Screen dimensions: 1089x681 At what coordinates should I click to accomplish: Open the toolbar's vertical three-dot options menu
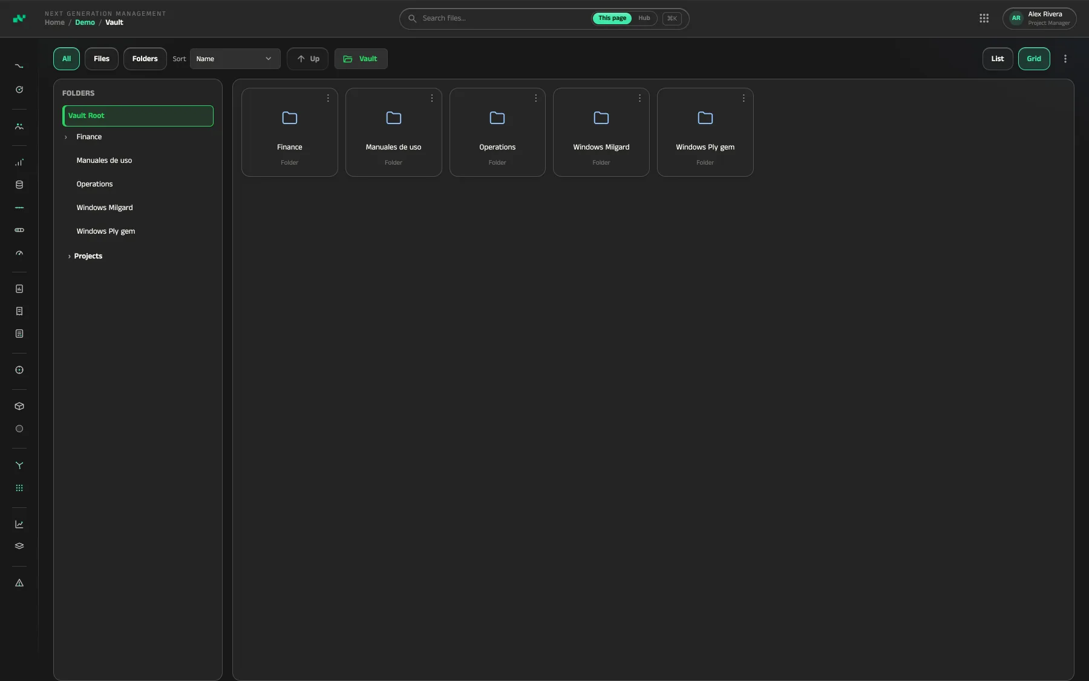tap(1065, 59)
